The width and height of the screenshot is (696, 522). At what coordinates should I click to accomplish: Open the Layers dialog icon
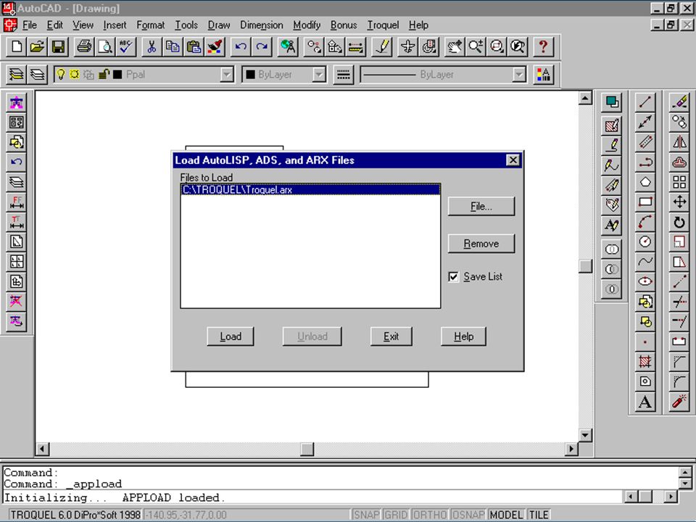(37, 75)
